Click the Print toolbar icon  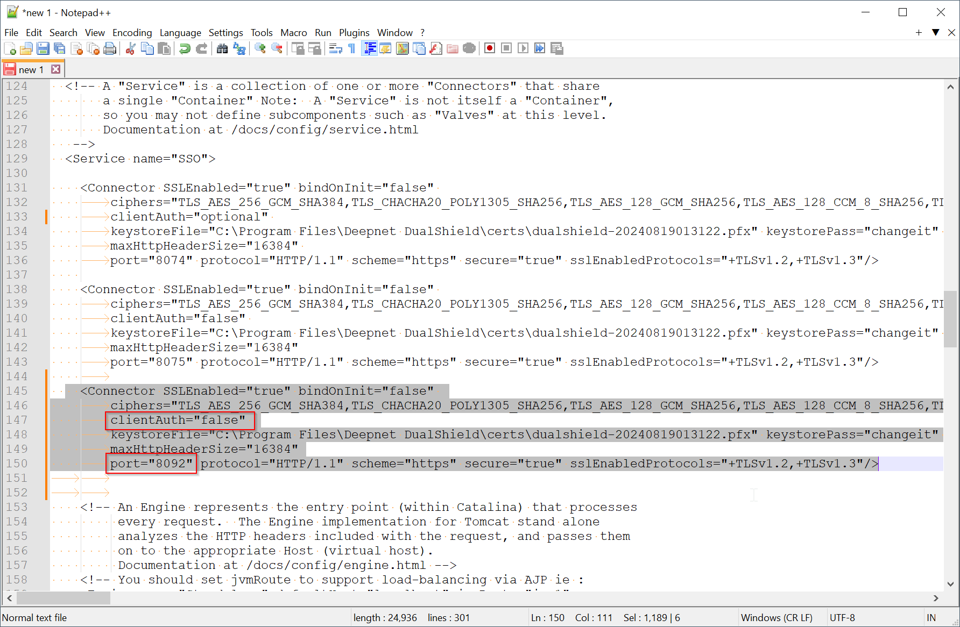tap(110, 49)
